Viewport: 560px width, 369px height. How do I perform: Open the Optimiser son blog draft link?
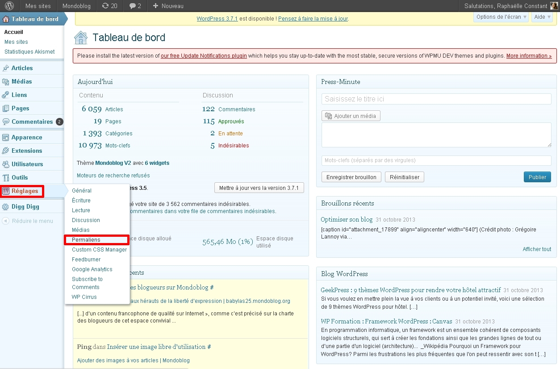(347, 219)
